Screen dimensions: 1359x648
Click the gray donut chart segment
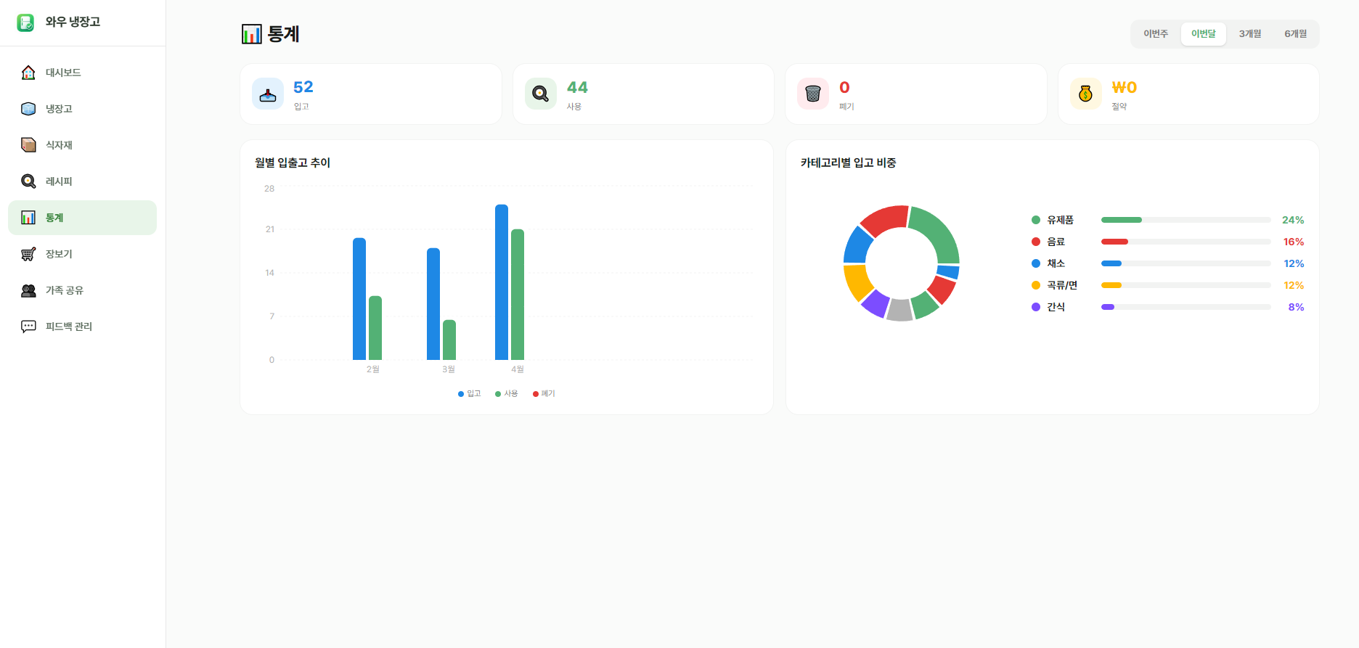pyautogui.click(x=900, y=310)
